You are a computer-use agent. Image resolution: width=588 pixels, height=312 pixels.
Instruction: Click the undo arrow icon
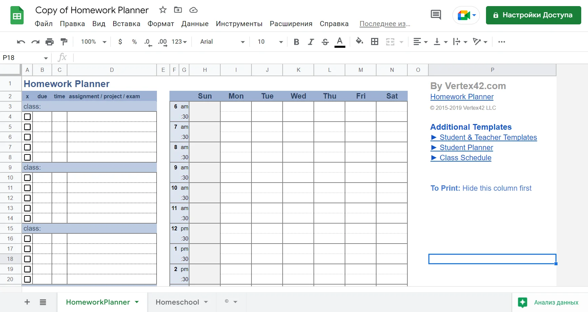tap(21, 42)
